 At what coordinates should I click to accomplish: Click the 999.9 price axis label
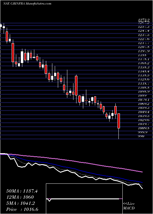(143, 132)
